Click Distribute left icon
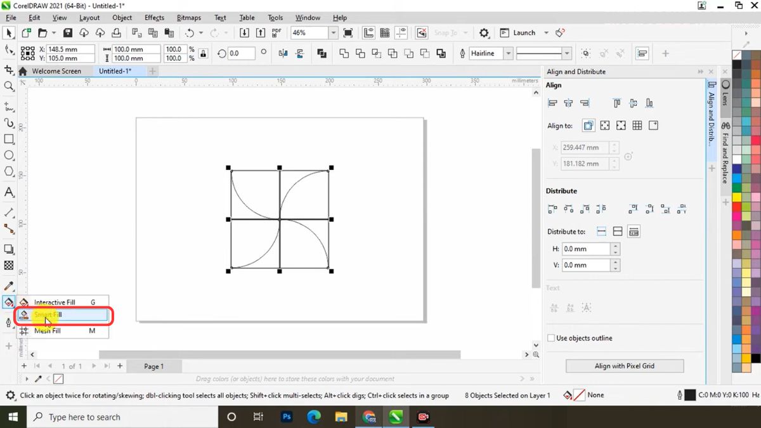This screenshot has width=761, height=428. 553,208
